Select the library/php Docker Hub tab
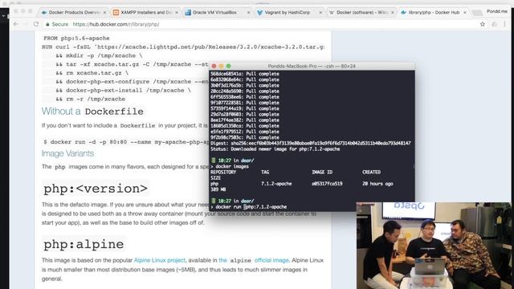Screen dimensions: 514x289 coord(434,13)
